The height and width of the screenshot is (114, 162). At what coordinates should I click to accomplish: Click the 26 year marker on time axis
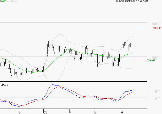[46, 112]
